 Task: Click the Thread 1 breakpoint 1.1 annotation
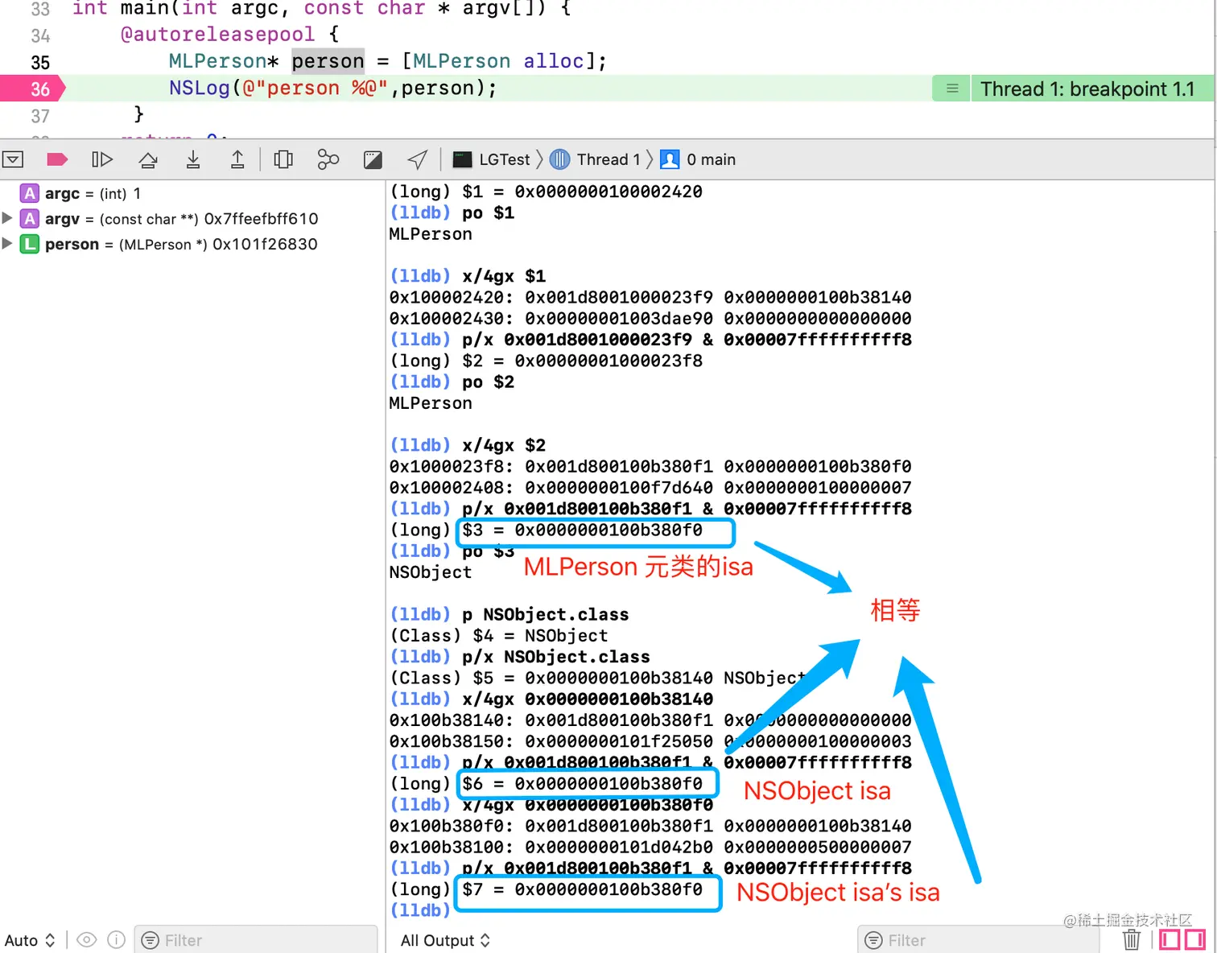(x=1087, y=89)
